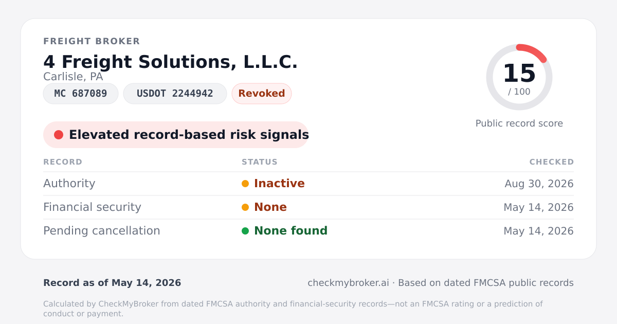Select the Financial security row label
The image size is (617, 324).
pyautogui.click(x=92, y=207)
